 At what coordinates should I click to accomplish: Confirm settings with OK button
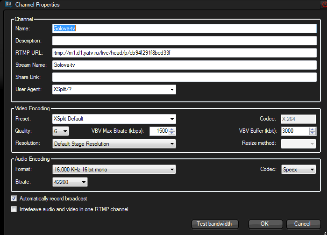265,224
